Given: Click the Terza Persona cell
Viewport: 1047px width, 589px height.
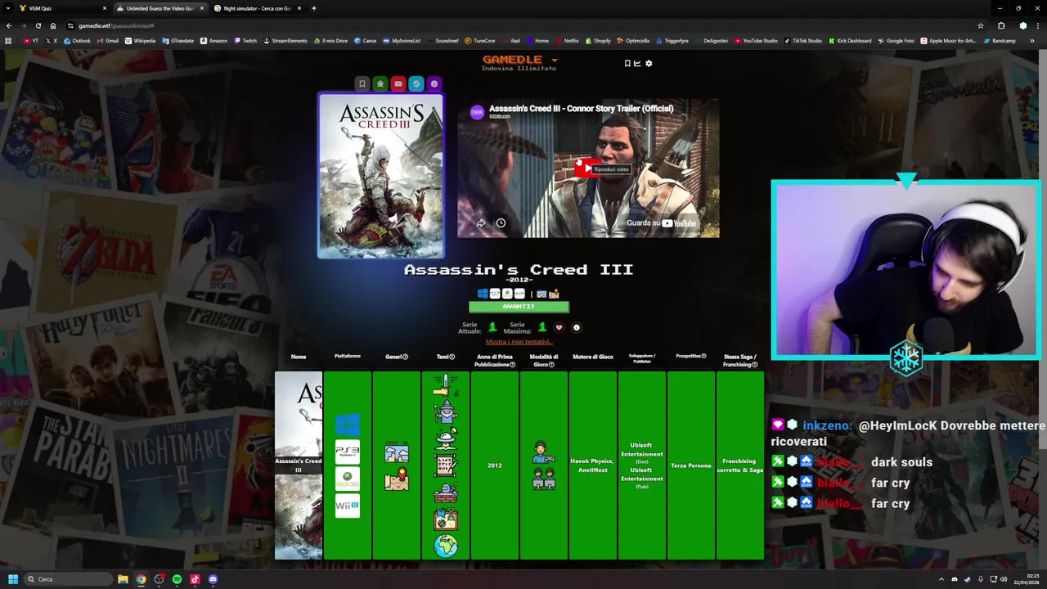Looking at the screenshot, I should (691, 465).
